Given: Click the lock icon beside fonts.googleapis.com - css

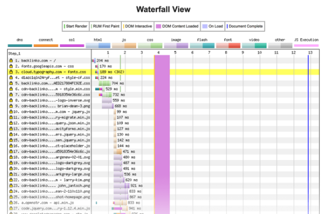Looking at the screenshot, I should tap(11, 66).
